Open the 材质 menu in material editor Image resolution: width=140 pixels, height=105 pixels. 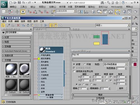(10, 21)
